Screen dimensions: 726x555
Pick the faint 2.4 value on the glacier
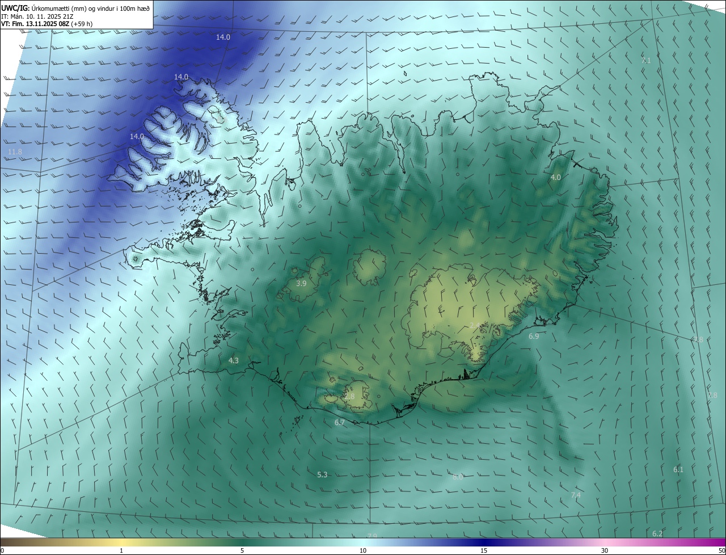pos(475,325)
